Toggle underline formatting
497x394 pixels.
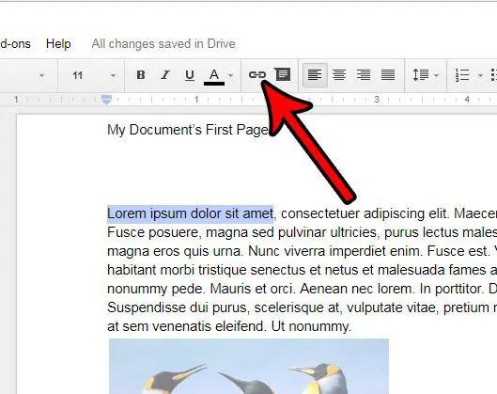(190, 75)
